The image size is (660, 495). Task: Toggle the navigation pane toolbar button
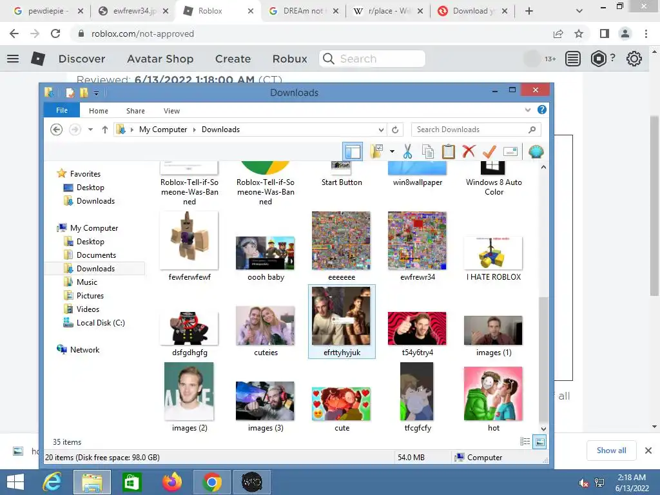[x=353, y=151]
